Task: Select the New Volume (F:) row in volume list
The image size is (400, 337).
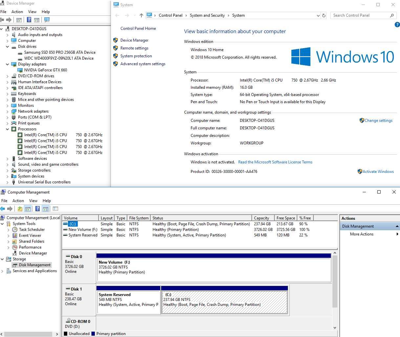Action: point(200,230)
